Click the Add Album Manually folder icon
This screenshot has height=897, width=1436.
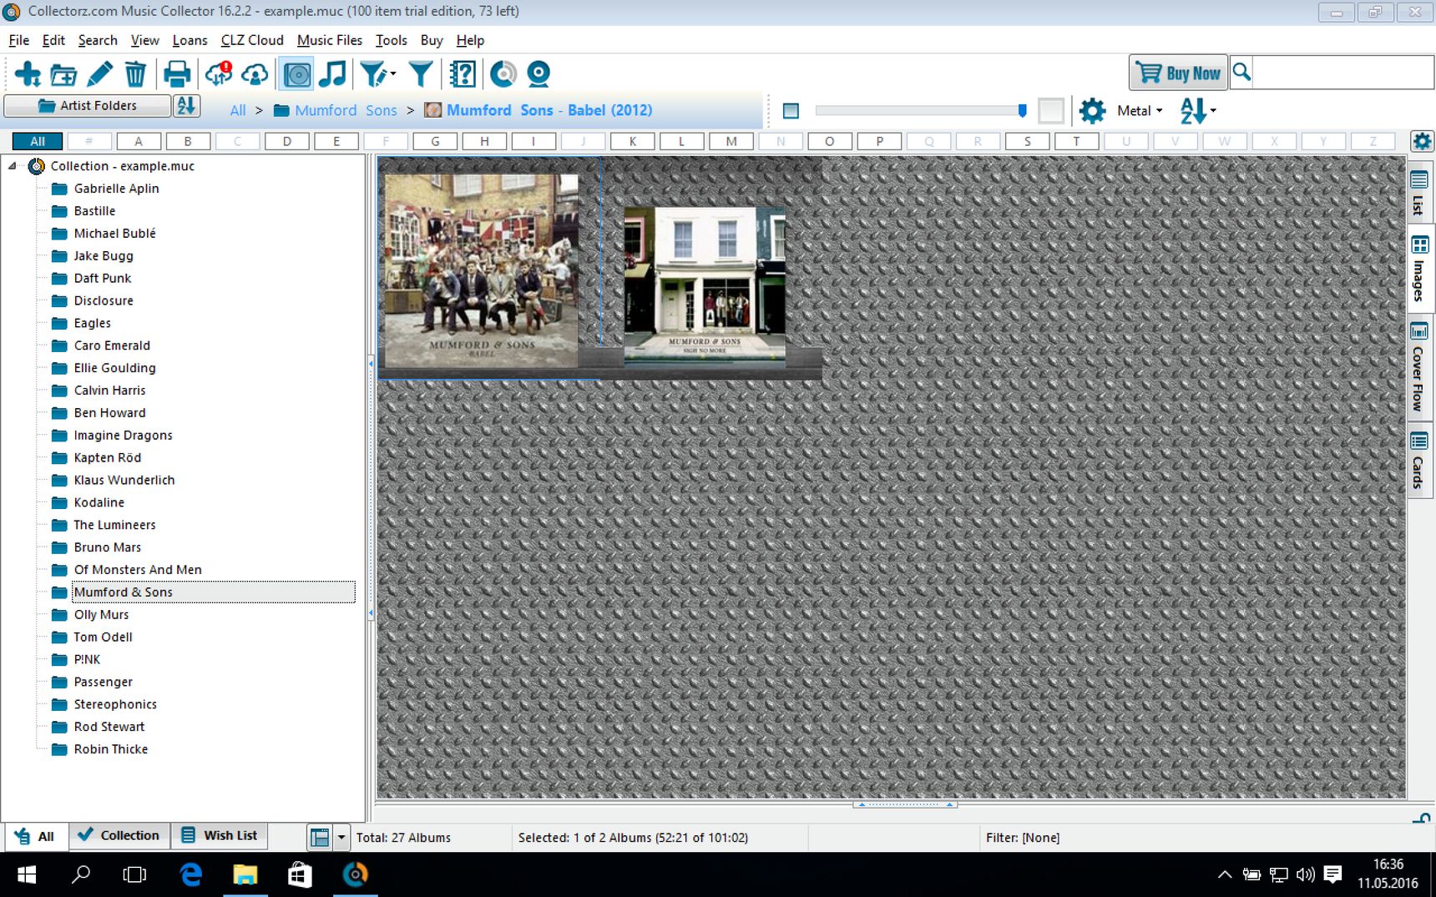[x=63, y=74]
